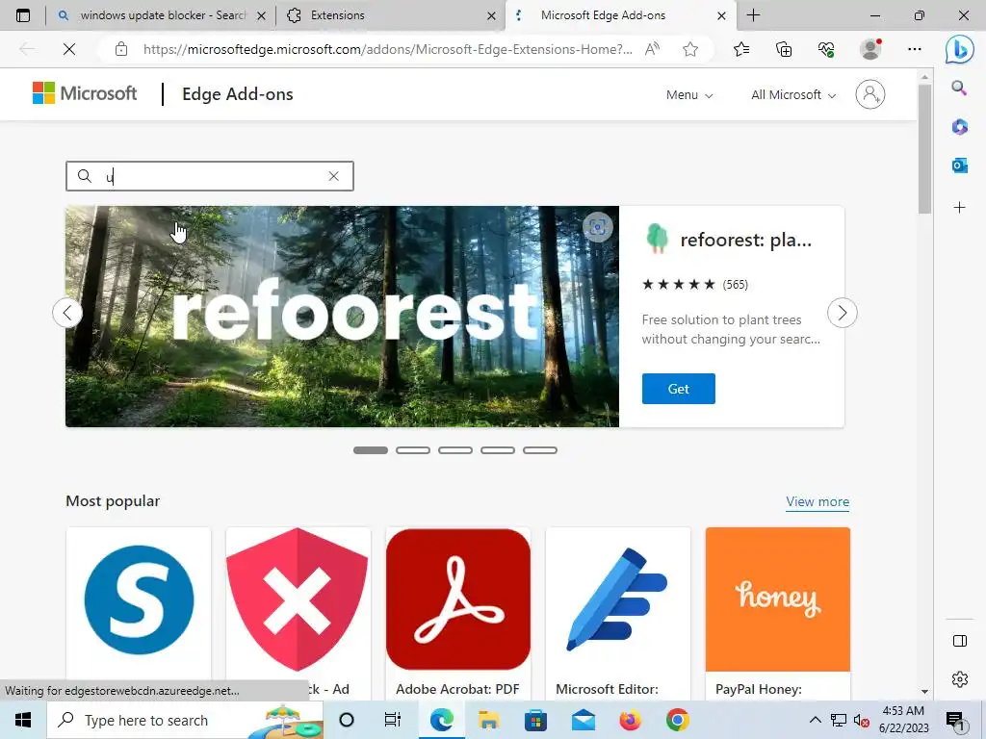Sign in using the account circle icon

(x=870, y=94)
